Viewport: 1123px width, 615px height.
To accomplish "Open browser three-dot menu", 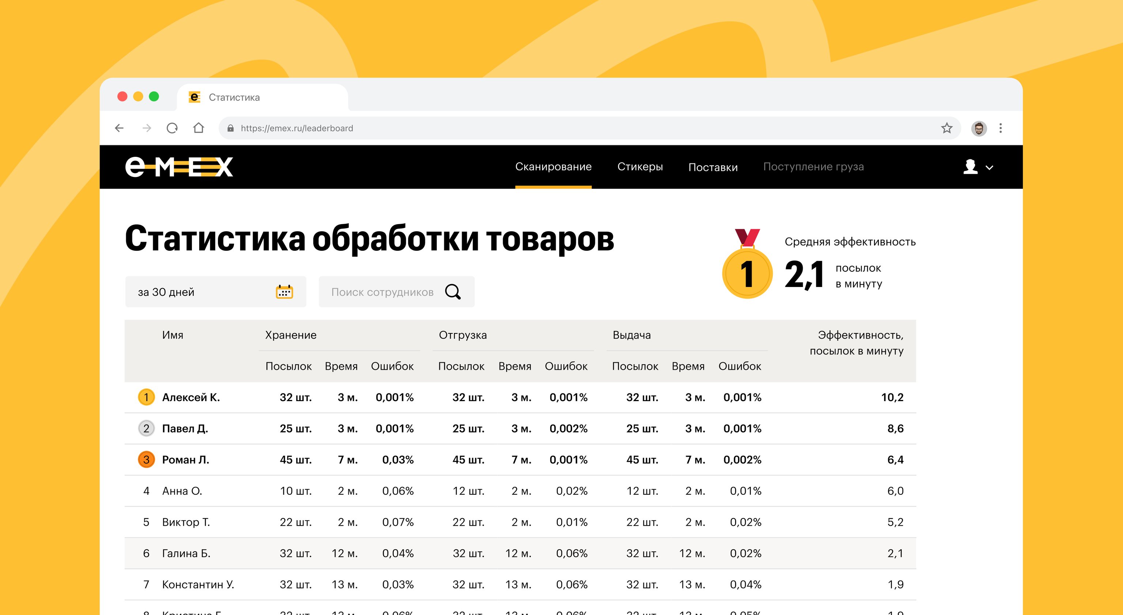I will (x=1001, y=128).
